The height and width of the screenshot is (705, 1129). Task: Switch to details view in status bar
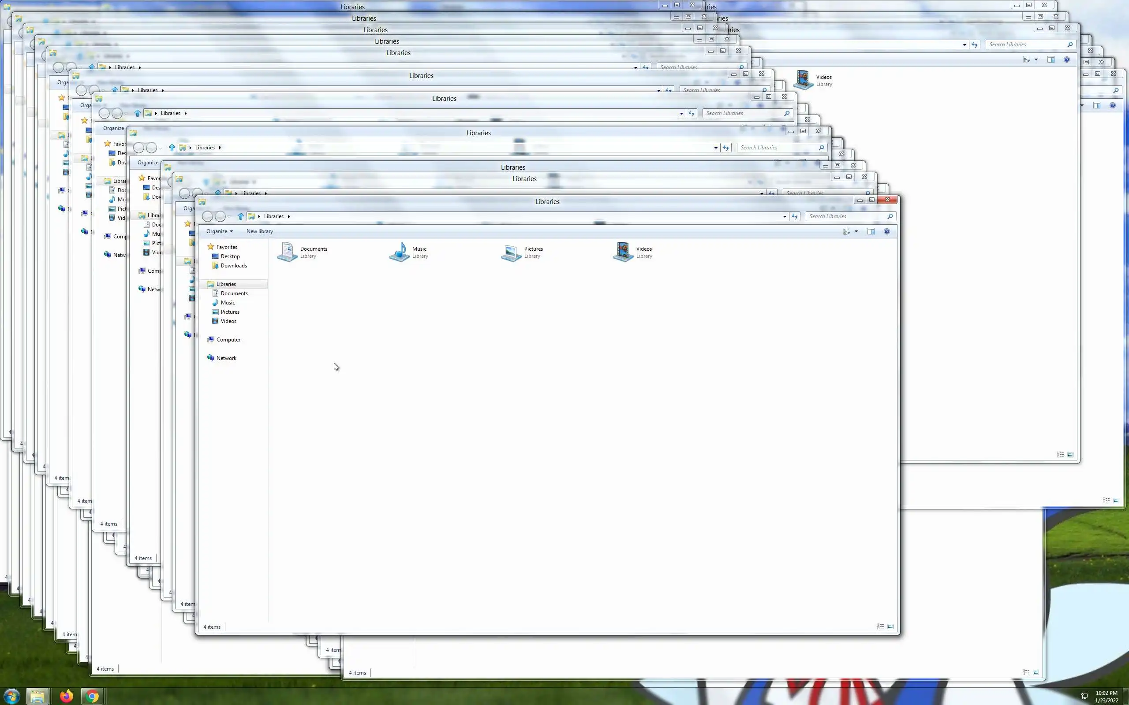tap(880, 627)
